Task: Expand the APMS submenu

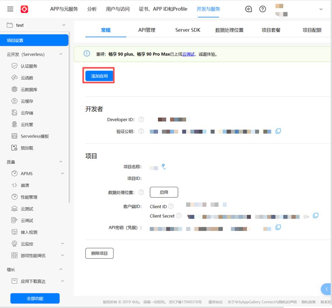Action: (x=62, y=174)
